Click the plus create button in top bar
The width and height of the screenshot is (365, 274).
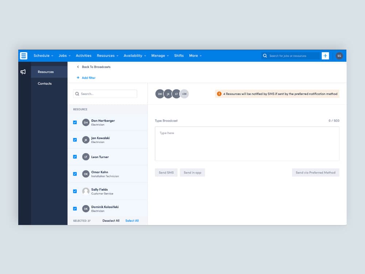(325, 56)
